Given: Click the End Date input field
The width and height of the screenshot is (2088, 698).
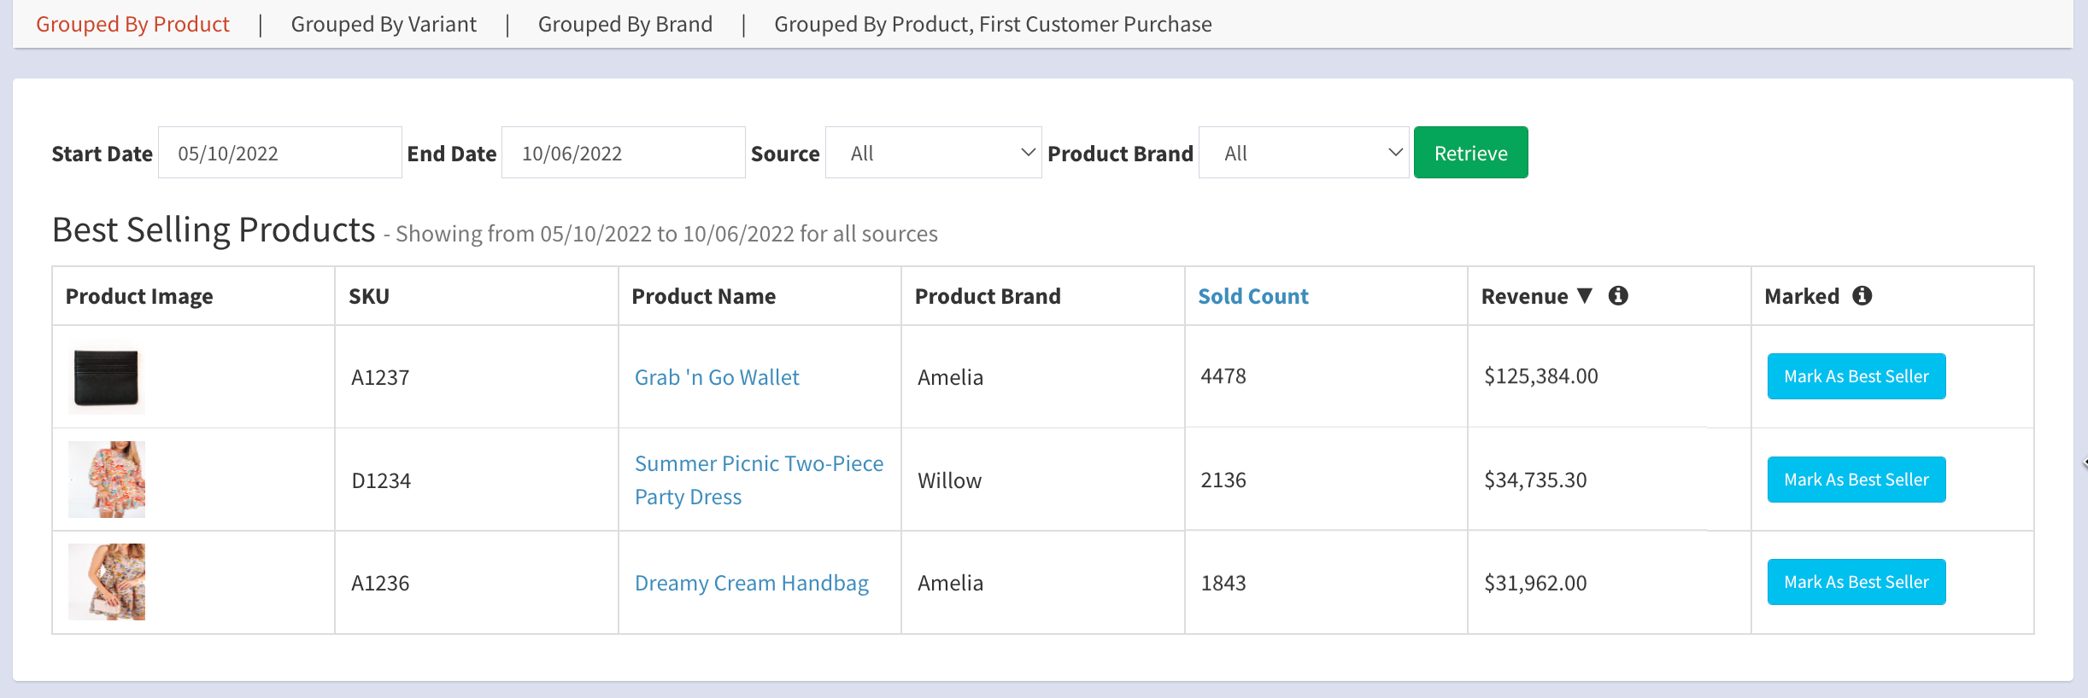Looking at the screenshot, I should coord(623,153).
